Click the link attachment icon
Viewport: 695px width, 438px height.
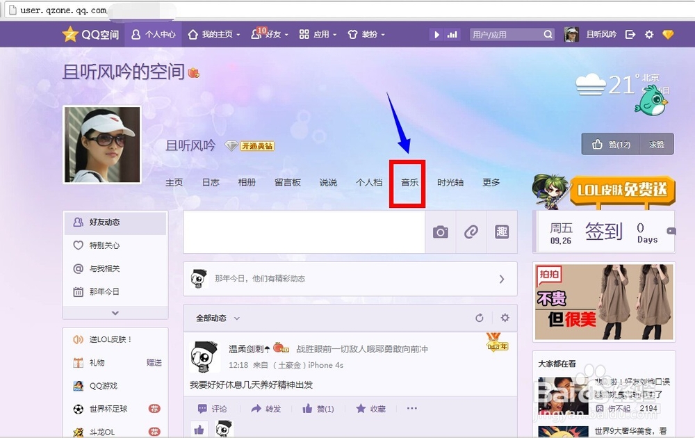coord(471,232)
